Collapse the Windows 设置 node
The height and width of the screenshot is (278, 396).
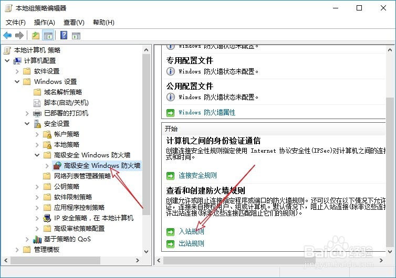click(17, 82)
